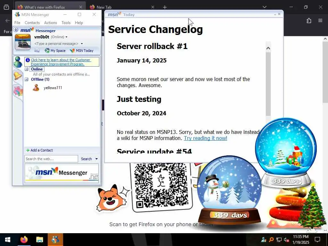
Task: Select contact yellows111
Action: 53,88
